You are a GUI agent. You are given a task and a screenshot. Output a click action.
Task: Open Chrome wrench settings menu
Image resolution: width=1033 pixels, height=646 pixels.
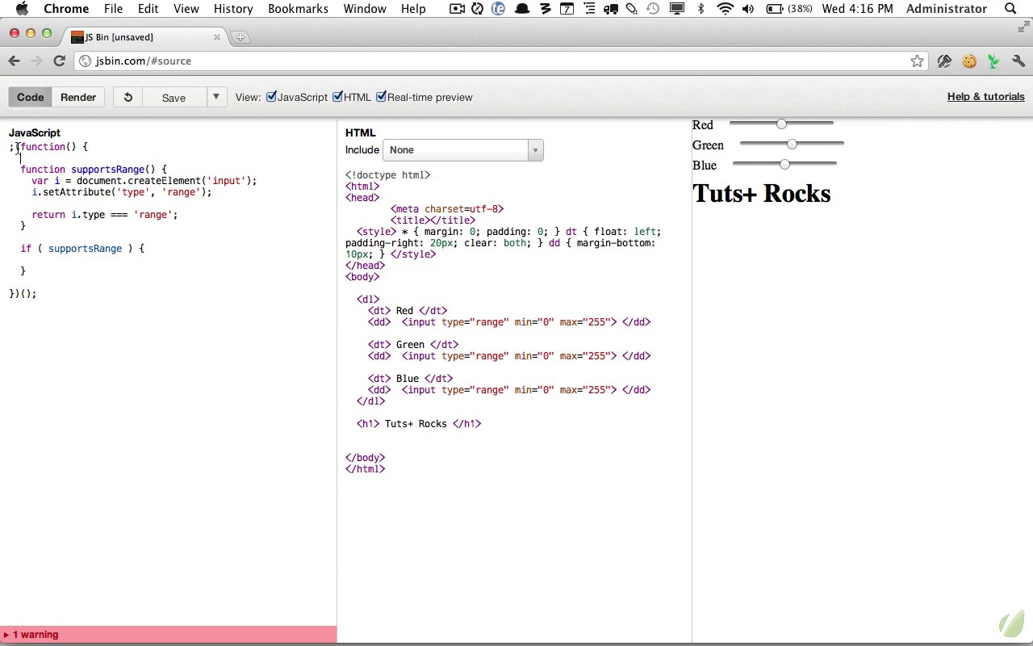1018,61
